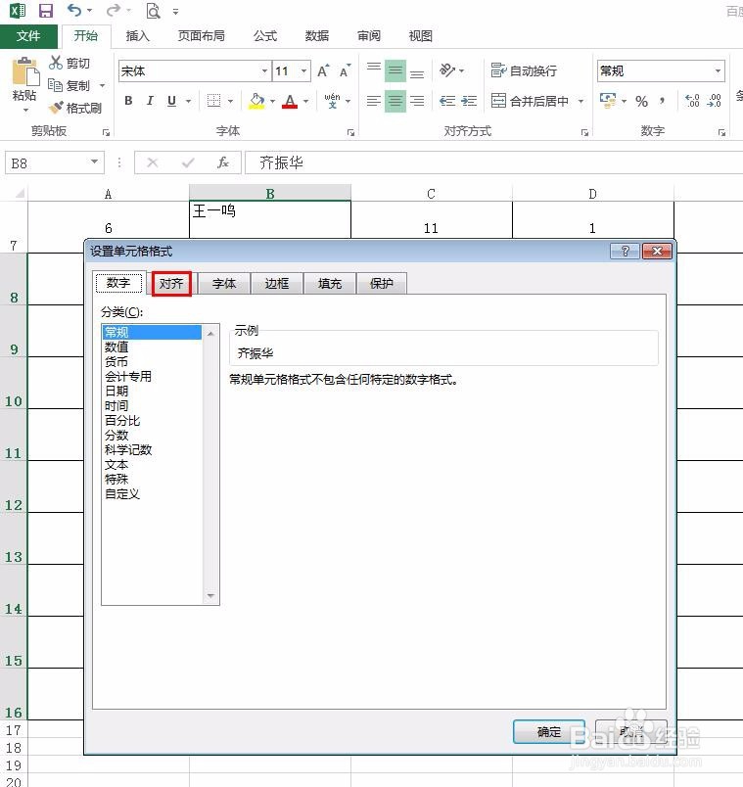The height and width of the screenshot is (787, 743).
Task: Toggle Italic formatting
Action: [x=150, y=101]
